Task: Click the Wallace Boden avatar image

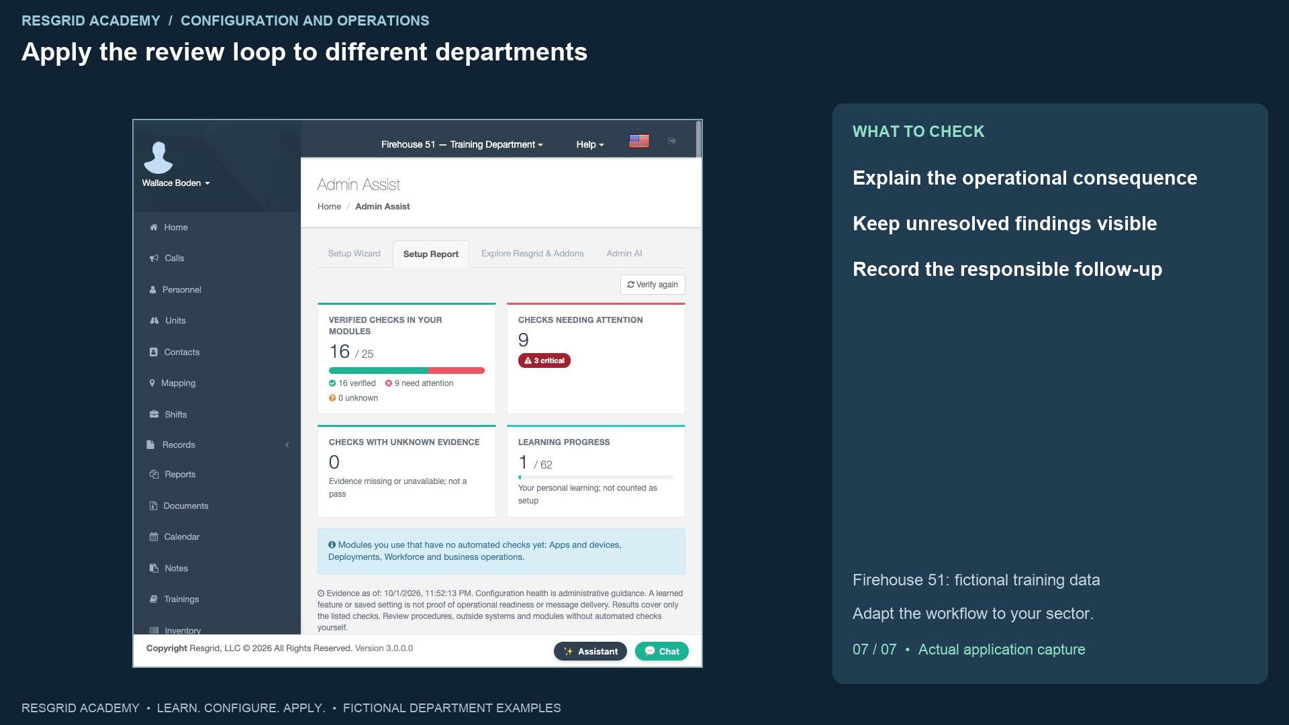Action: tap(158, 158)
